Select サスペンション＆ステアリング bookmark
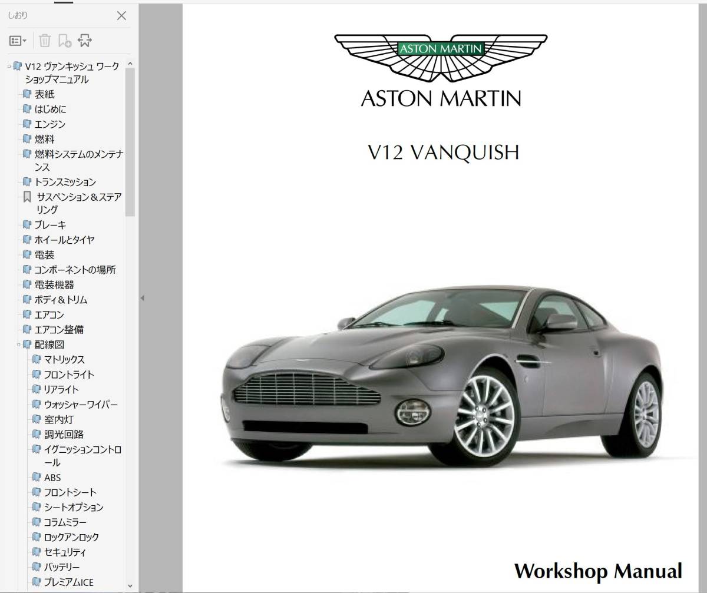 [79, 203]
